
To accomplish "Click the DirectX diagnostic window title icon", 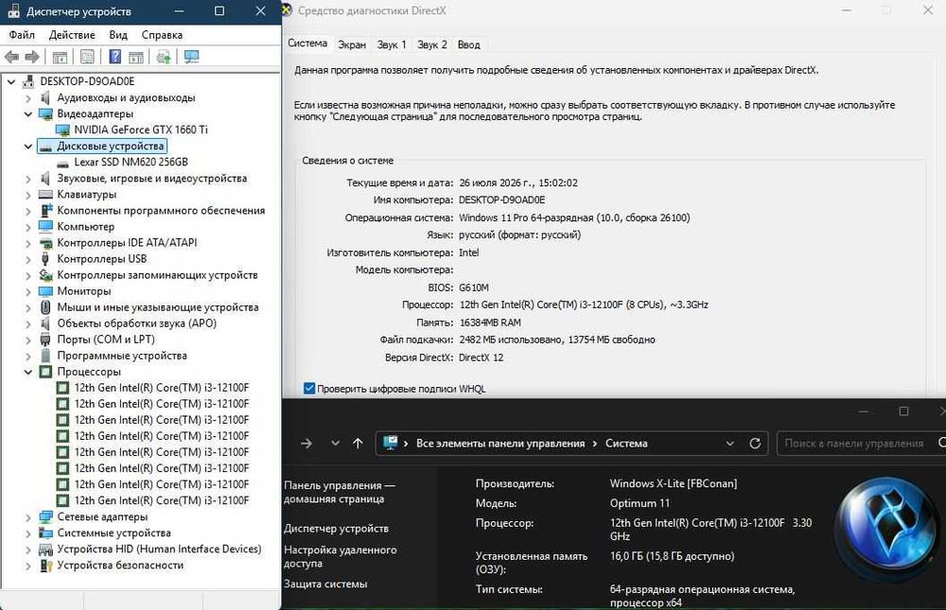I will pyautogui.click(x=288, y=10).
